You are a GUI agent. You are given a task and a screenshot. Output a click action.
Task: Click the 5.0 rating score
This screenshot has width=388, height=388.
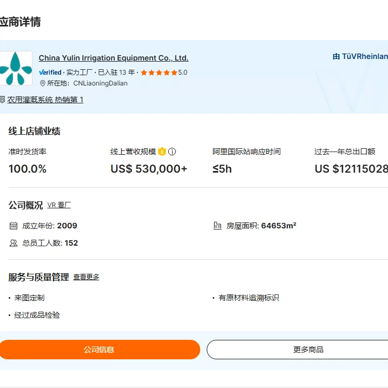tap(182, 73)
